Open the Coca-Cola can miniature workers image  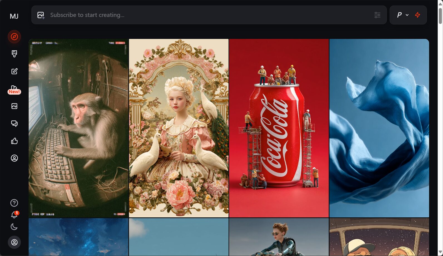(279, 128)
